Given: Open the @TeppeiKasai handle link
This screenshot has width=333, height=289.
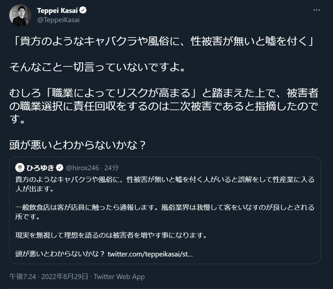Looking at the screenshot, I should click(x=58, y=20).
